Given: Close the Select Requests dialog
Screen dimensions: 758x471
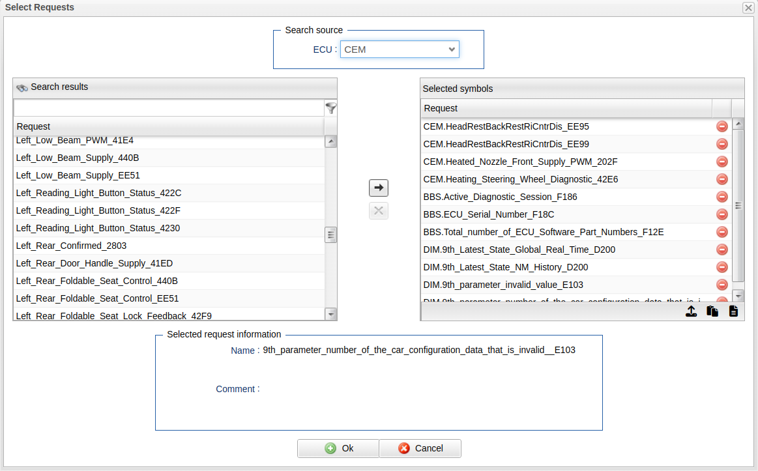Looking at the screenshot, I should coord(748,8).
